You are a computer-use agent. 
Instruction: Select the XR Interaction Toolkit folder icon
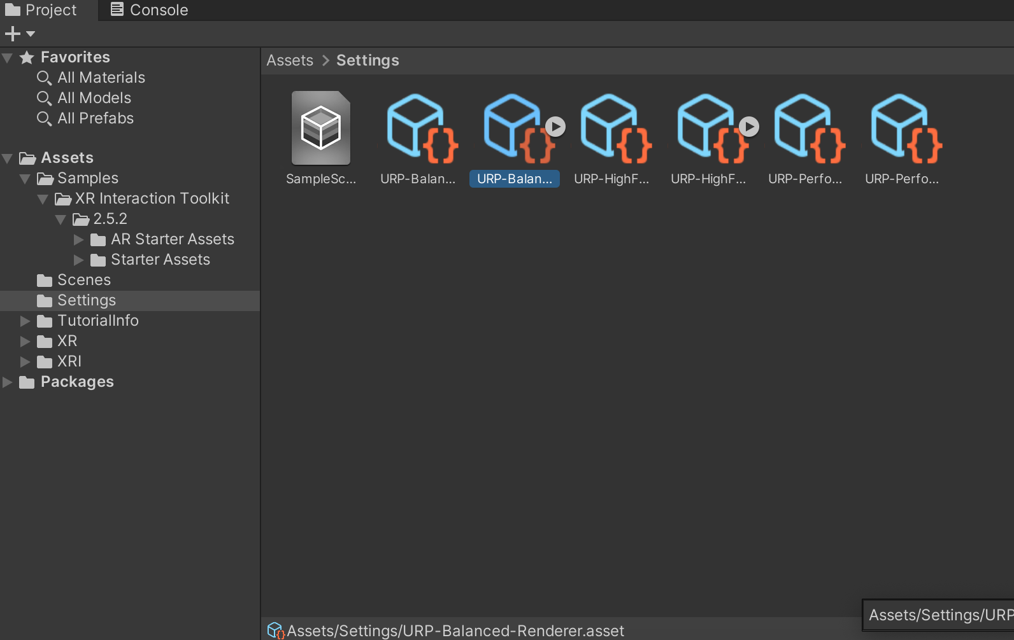pyautogui.click(x=63, y=199)
